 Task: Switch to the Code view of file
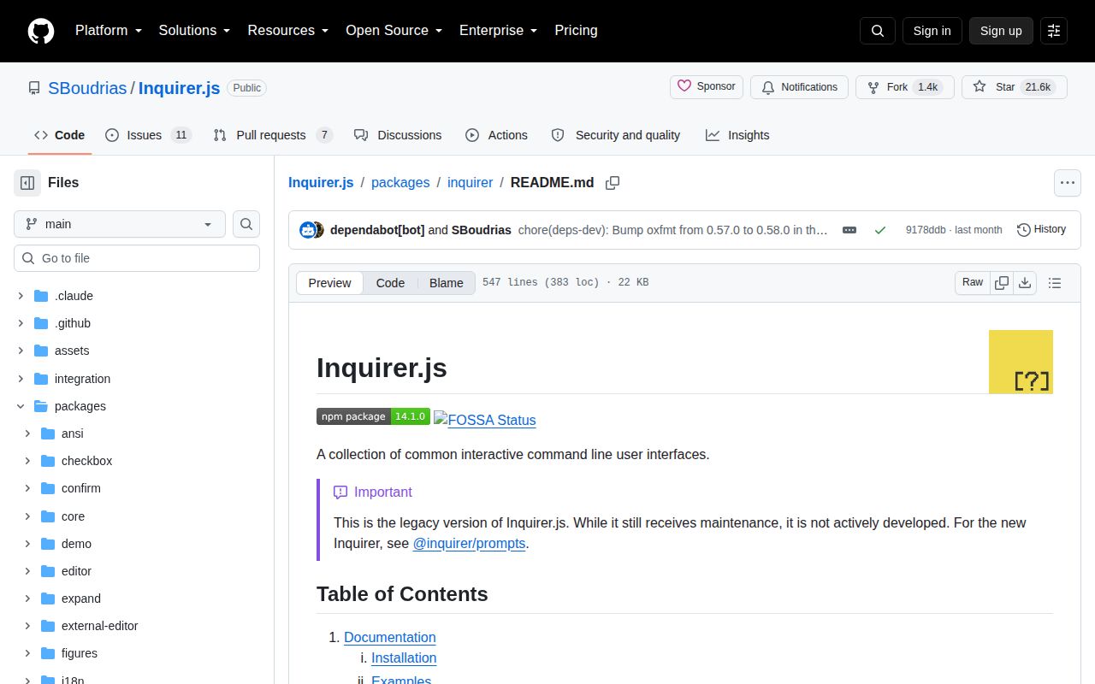(390, 283)
